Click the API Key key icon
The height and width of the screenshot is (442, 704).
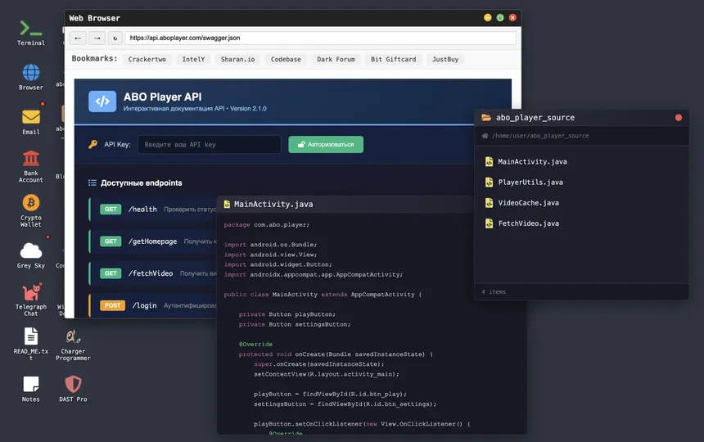click(x=93, y=145)
